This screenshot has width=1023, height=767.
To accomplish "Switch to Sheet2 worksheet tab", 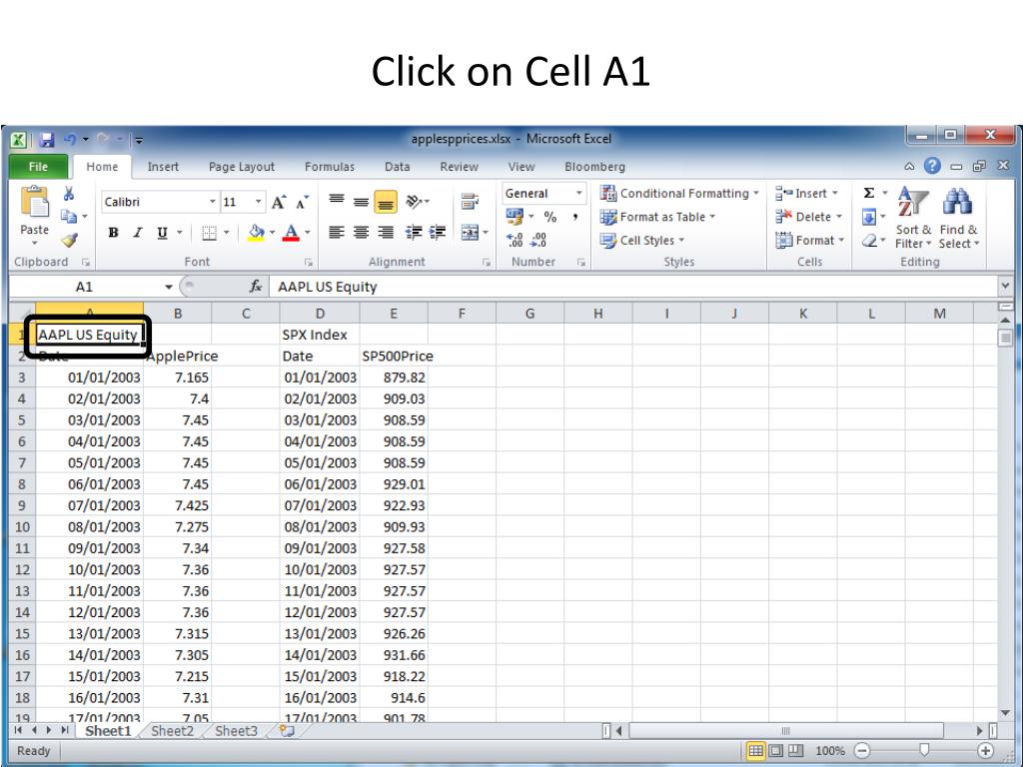I will pyautogui.click(x=172, y=730).
